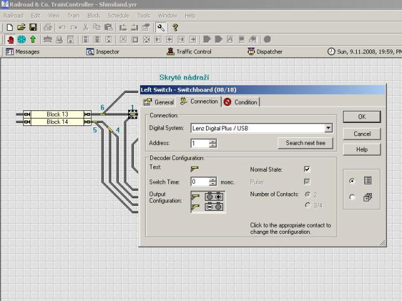Click the Test switch icon in Decoder Configuration
The height and width of the screenshot is (301, 402).
(x=195, y=169)
